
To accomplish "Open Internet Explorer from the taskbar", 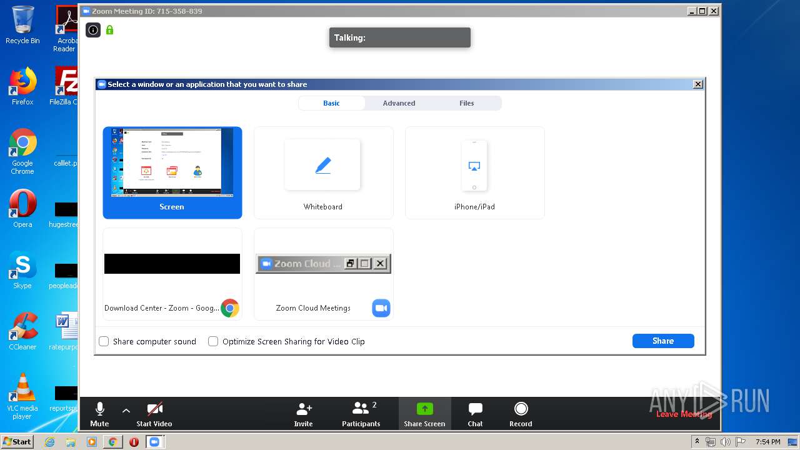I will (50, 442).
